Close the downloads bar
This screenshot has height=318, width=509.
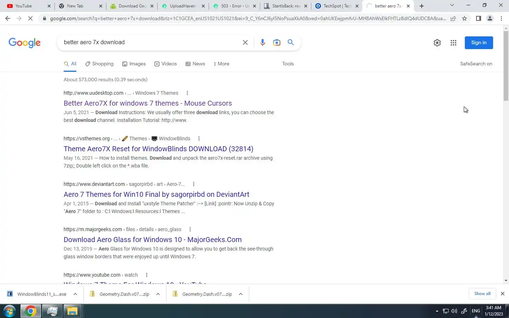(502, 294)
